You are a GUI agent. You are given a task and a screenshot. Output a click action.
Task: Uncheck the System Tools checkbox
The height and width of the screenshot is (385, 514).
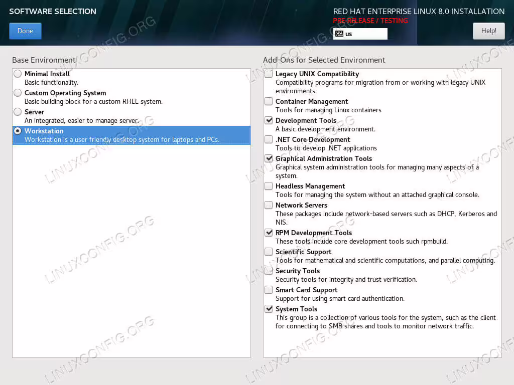pos(269,309)
